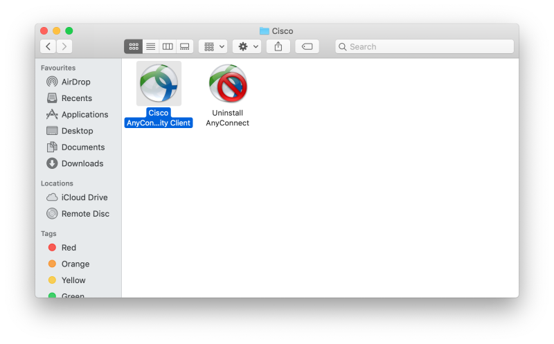Click the Cisco folder icon in the title bar
Viewport: 554px width, 344px height.
265,31
